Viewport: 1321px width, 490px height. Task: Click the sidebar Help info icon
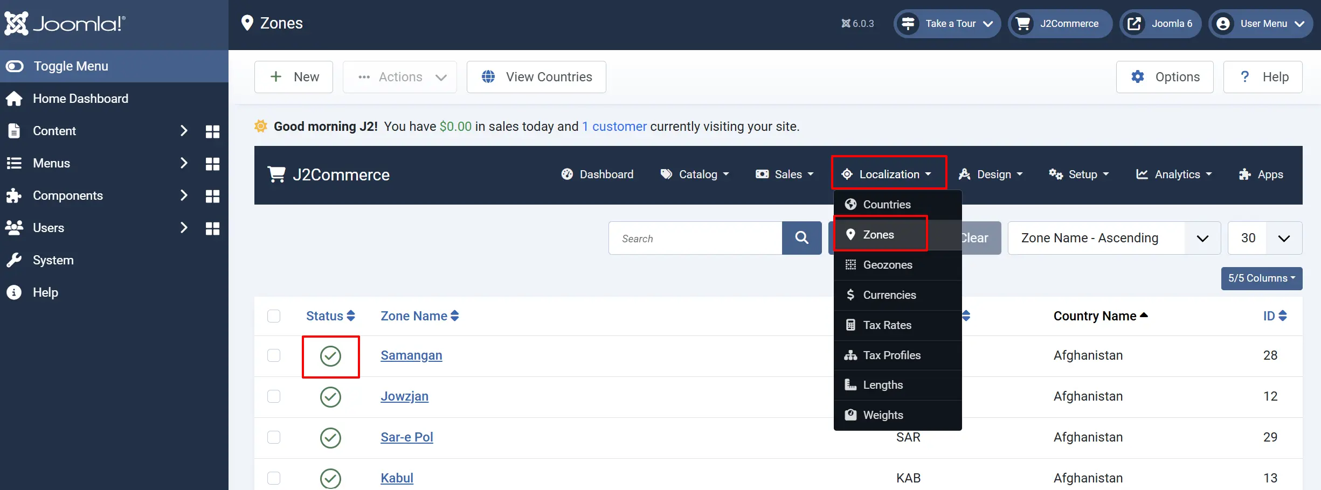click(14, 292)
